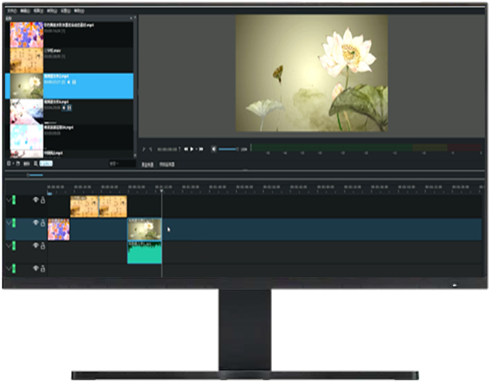Click the rewind button in preview controls
This screenshot has height=382, width=489.
pyautogui.click(x=186, y=149)
